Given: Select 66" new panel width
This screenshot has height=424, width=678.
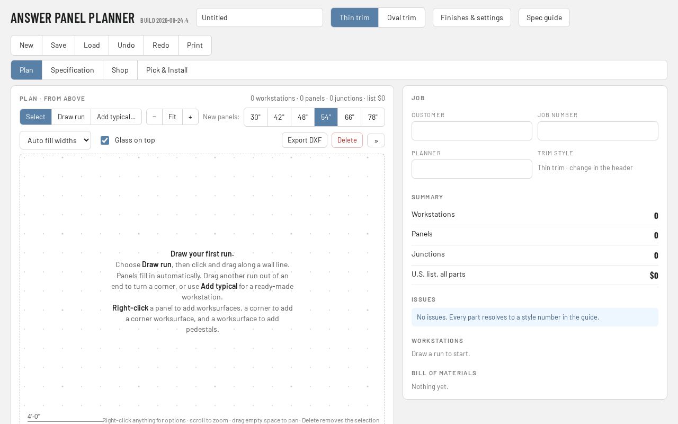Looking at the screenshot, I should pyautogui.click(x=349, y=117).
